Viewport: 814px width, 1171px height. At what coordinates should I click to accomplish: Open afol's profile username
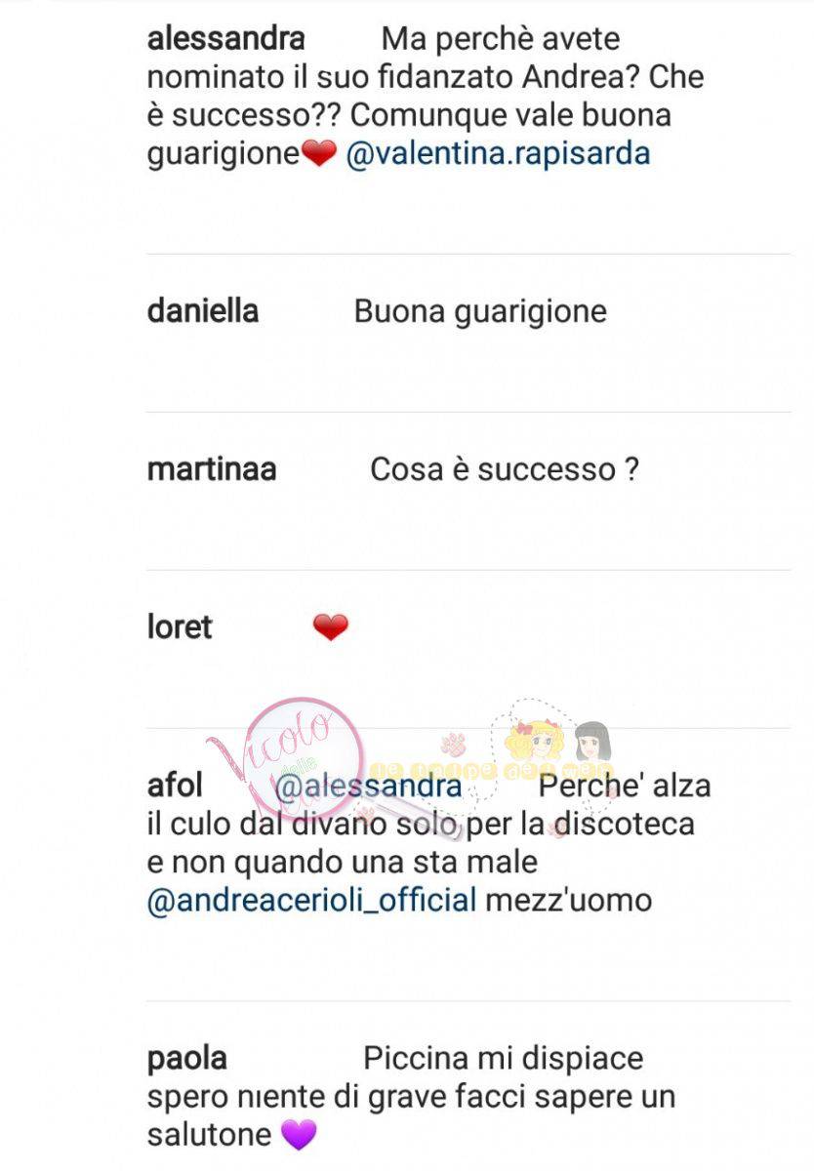click(x=175, y=786)
